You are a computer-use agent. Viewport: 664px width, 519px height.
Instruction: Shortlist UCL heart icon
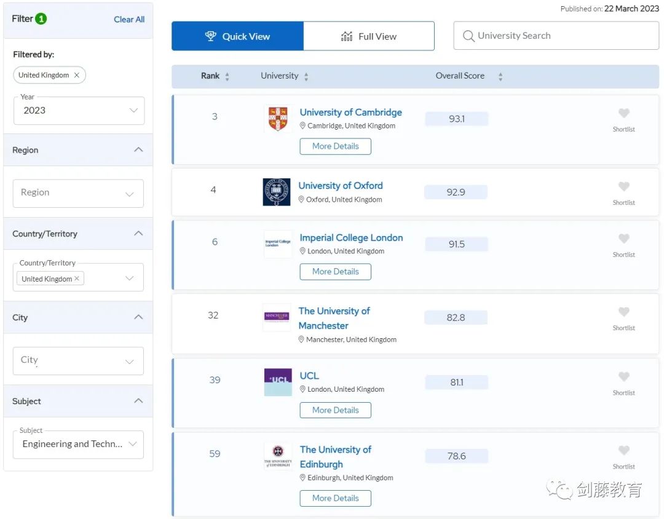point(623,376)
